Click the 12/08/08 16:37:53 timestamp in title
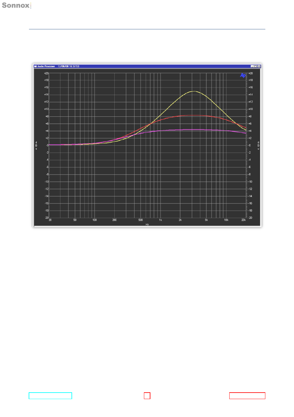 [68, 66]
